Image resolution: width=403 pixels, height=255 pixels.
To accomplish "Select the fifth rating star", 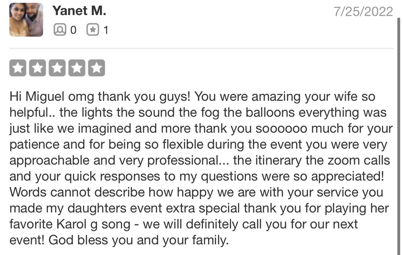I will [96, 68].
